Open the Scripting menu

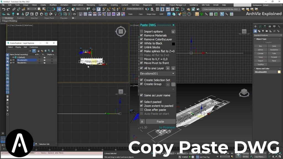point(114,5)
